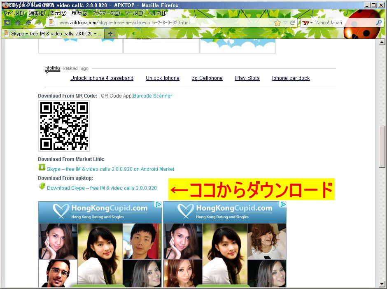Click the AdChoices icon on the left ad
The width and height of the screenshot is (387, 289).
(x=158, y=205)
